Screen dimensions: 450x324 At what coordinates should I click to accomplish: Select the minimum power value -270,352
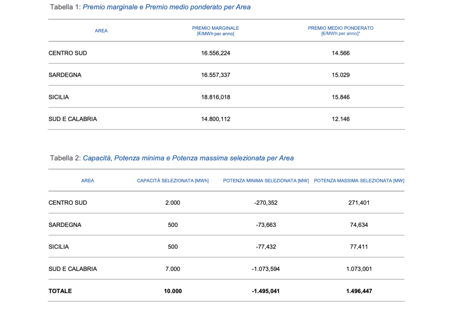tap(266, 203)
